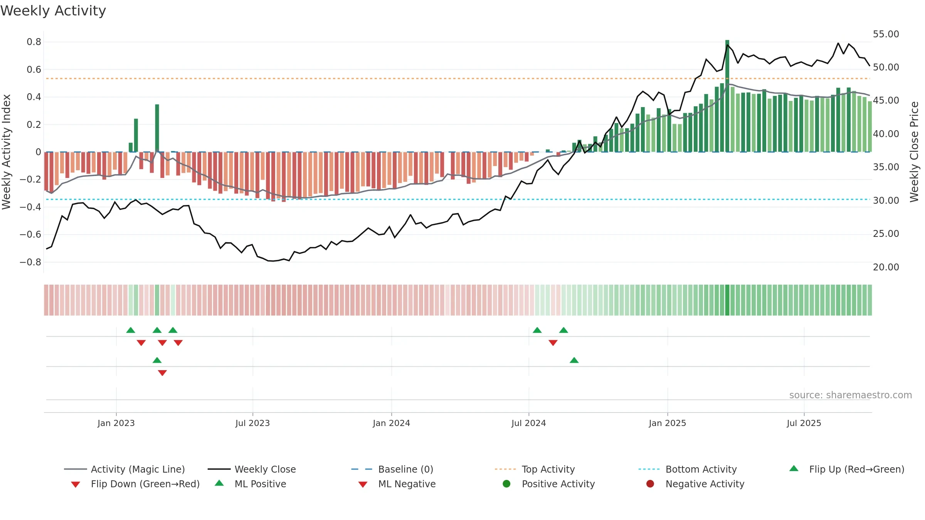The width and height of the screenshot is (925, 520).
Task: Click the 0.8 activity index tick label
Action: click(x=34, y=42)
